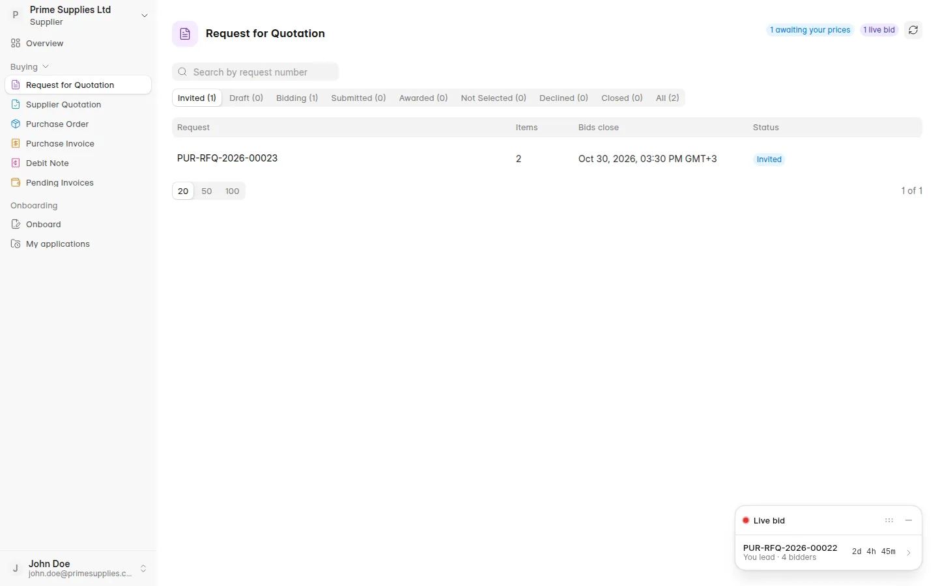
Task: Click the Supplier Quotation sidebar icon
Action: [x=16, y=104]
